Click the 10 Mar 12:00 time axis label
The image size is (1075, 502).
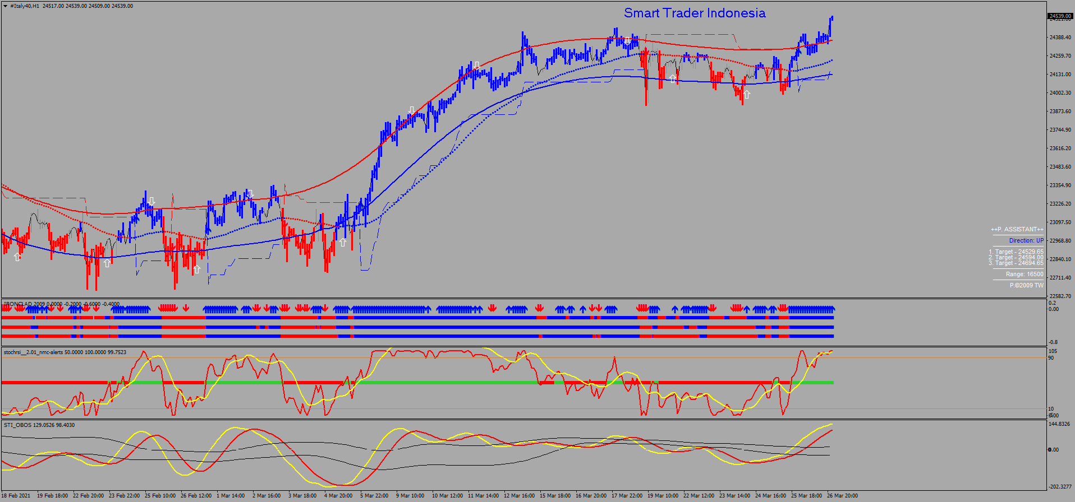coord(447,495)
